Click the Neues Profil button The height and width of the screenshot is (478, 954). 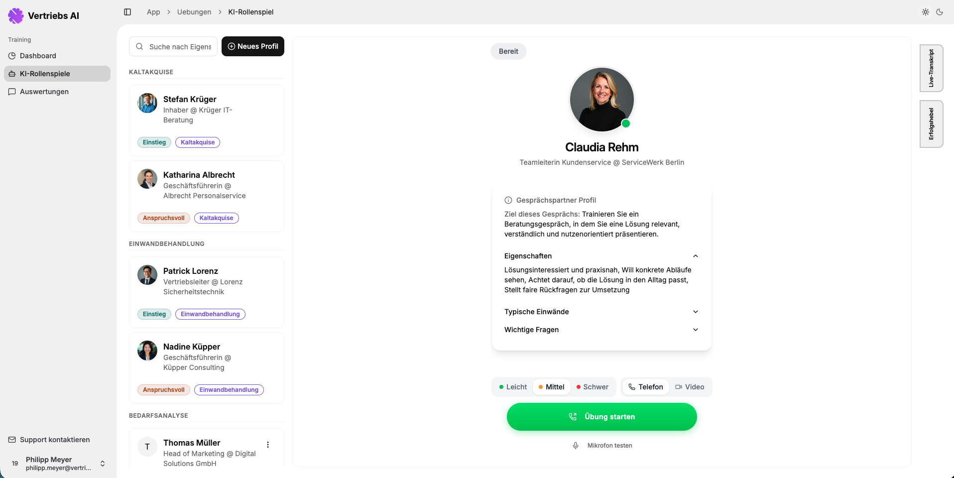[x=253, y=46]
